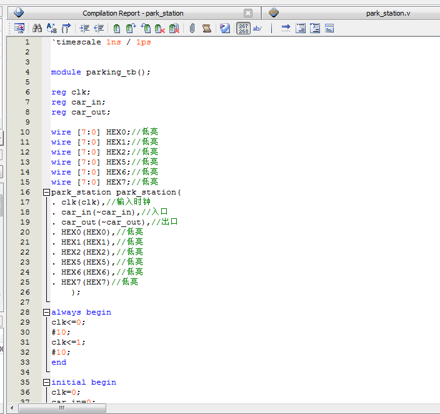Viewport: 440px width, 414px height.
Task: Toggle the line numbers display button
Action: [243, 28]
